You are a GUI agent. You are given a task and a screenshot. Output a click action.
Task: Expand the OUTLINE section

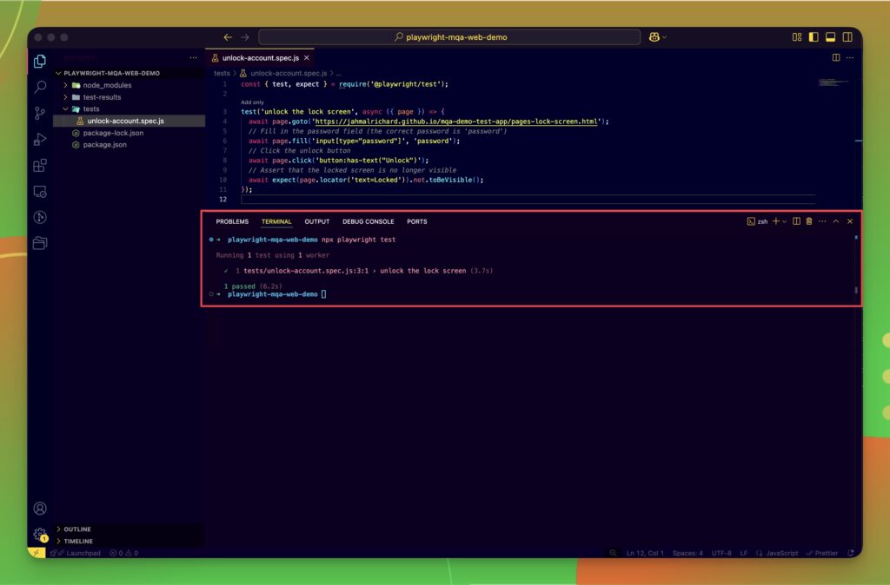coord(76,529)
